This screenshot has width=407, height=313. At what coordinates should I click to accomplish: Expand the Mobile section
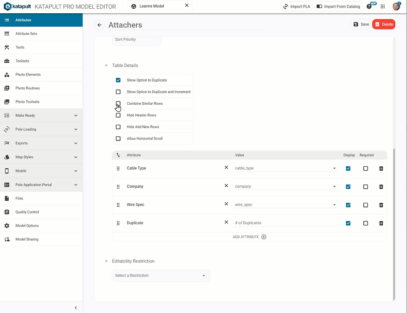click(x=41, y=171)
